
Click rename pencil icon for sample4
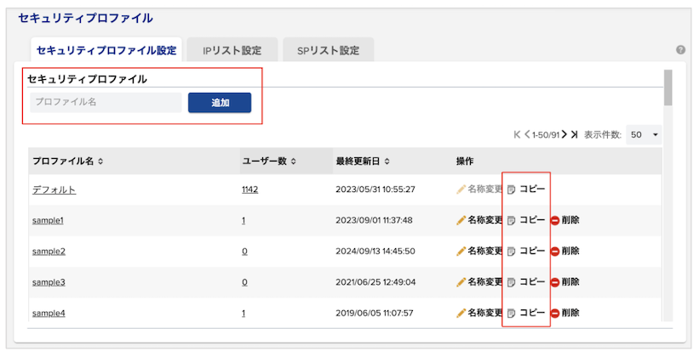(461, 314)
